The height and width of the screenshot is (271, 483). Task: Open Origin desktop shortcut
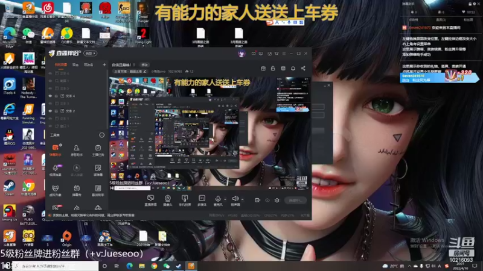click(x=66, y=238)
